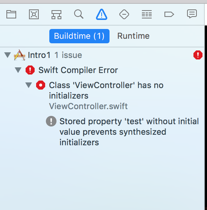The image size is (207, 210).
Task: Open the Project navigator folder icon
Action: click(x=11, y=14)
